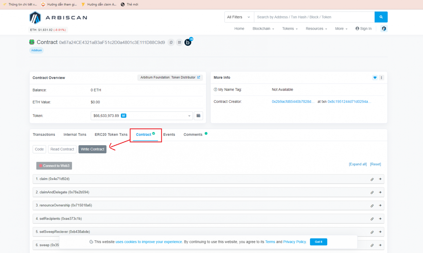Click the contract identicon beside the title
The width and height of the screenshot is (423, 253).
32,42
